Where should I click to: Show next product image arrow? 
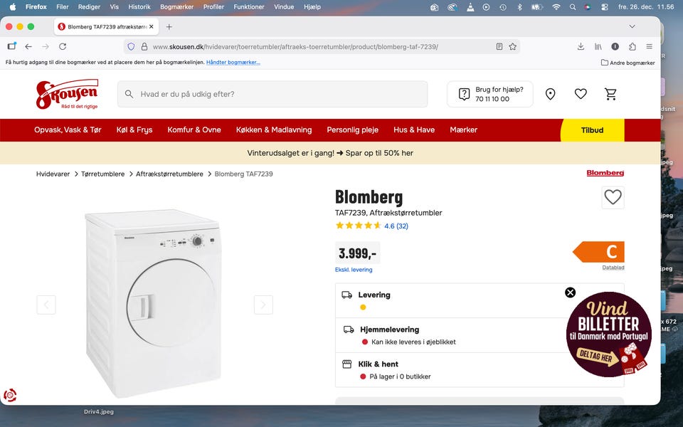click(x=263, y=305)
